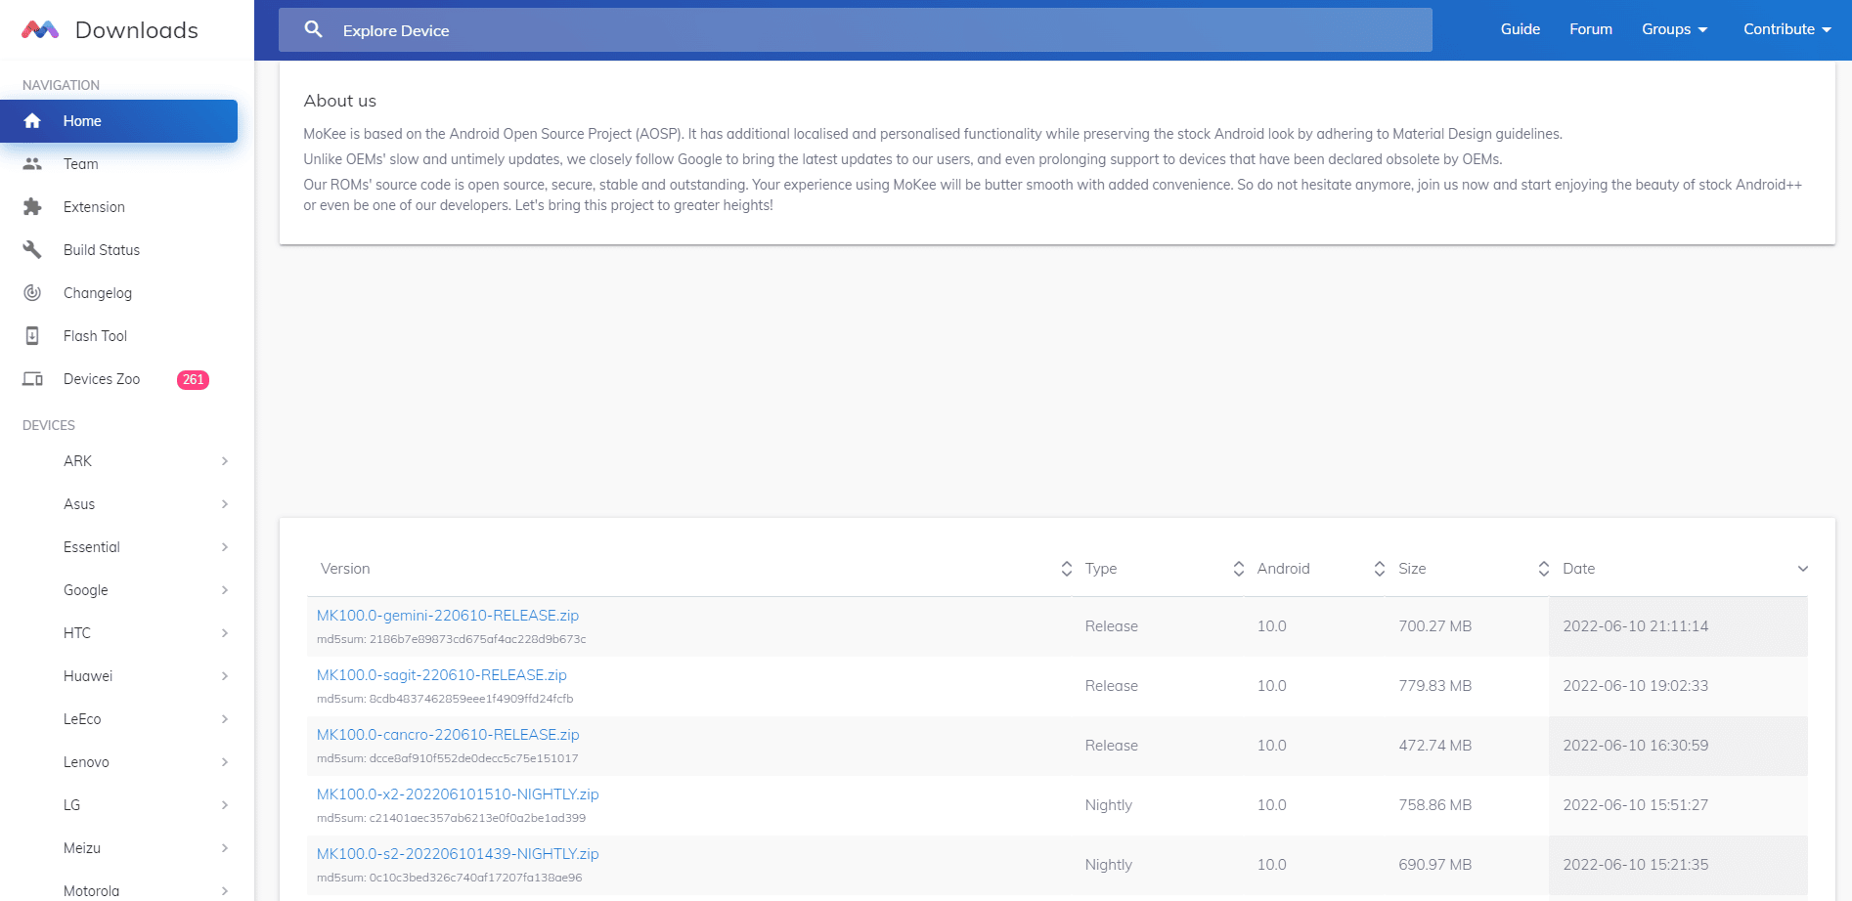This screenshot has height=901, width=1852.
Task: Open the Groups dropdown menu
Action: [x=1674, y=29]
